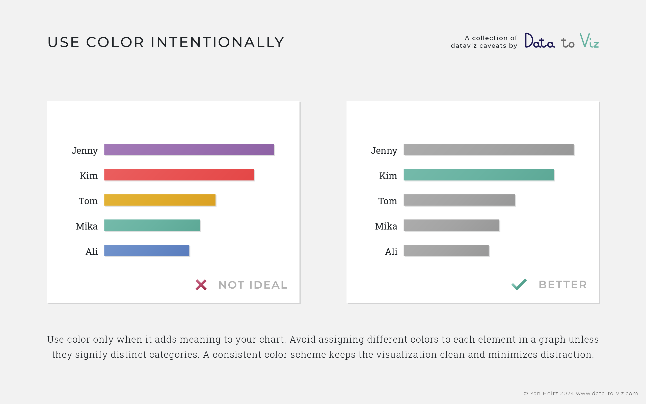Click the green checkmark icon
This screenshot has width=646, height=404.
tap(519, 284)
